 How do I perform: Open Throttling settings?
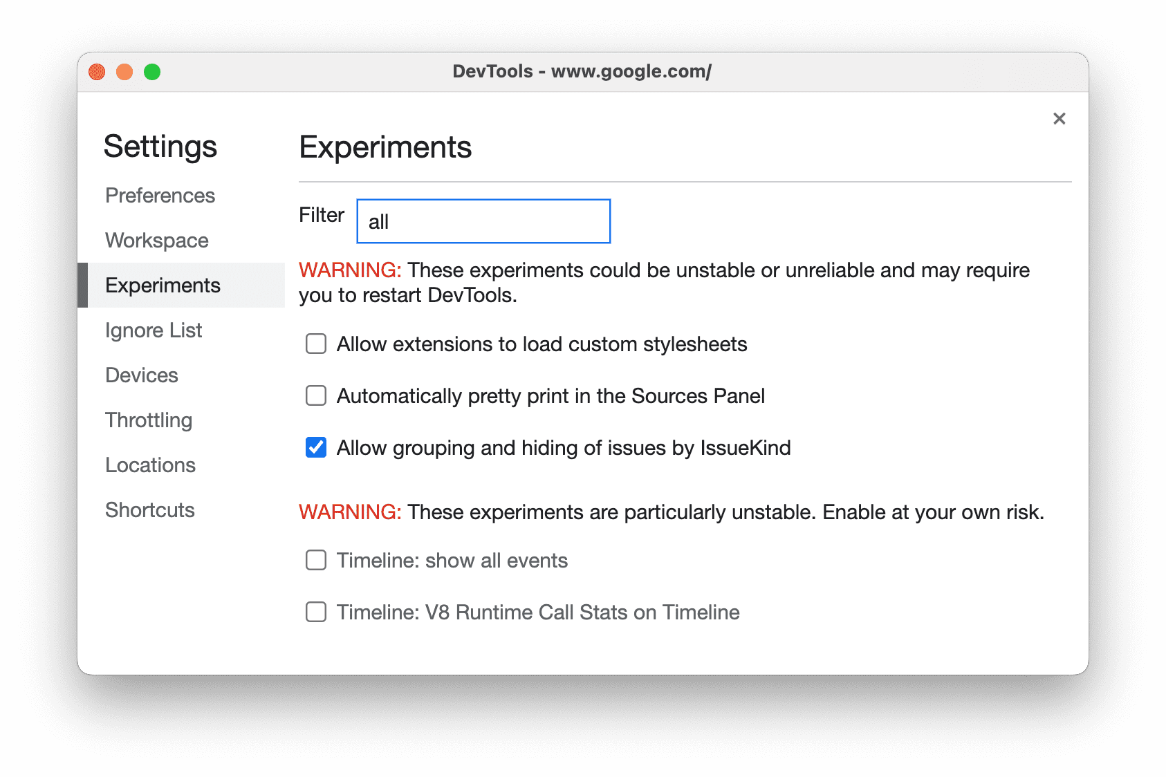click(x=148, y=420)
